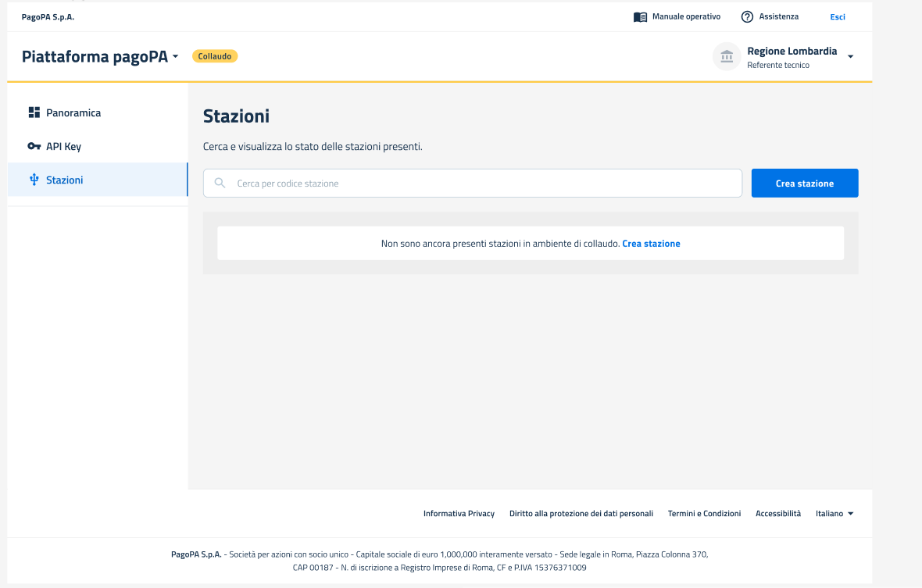
Task: Click the Stazioni USB icon in sidebar
Action: click(x=34, y=180)
